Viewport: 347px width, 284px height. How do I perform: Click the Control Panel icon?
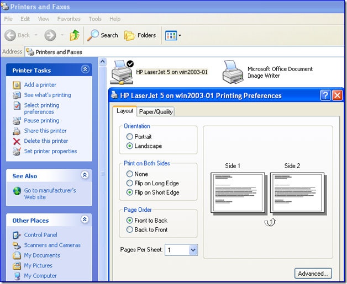17,235
